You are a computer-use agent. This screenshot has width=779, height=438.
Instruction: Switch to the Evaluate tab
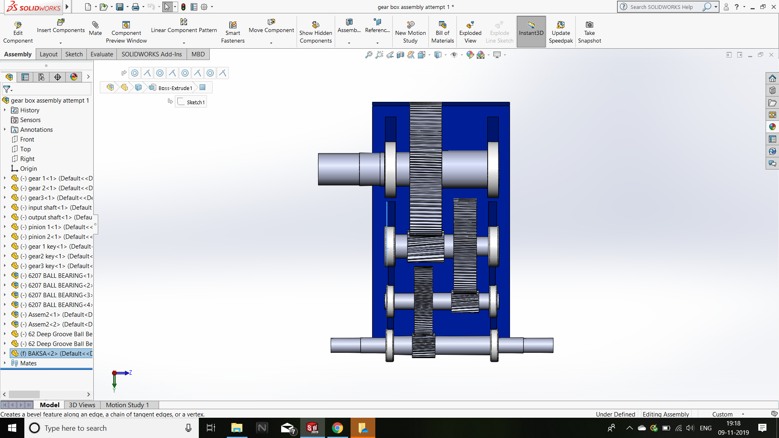pyautogui.click(x=101, y=54)
